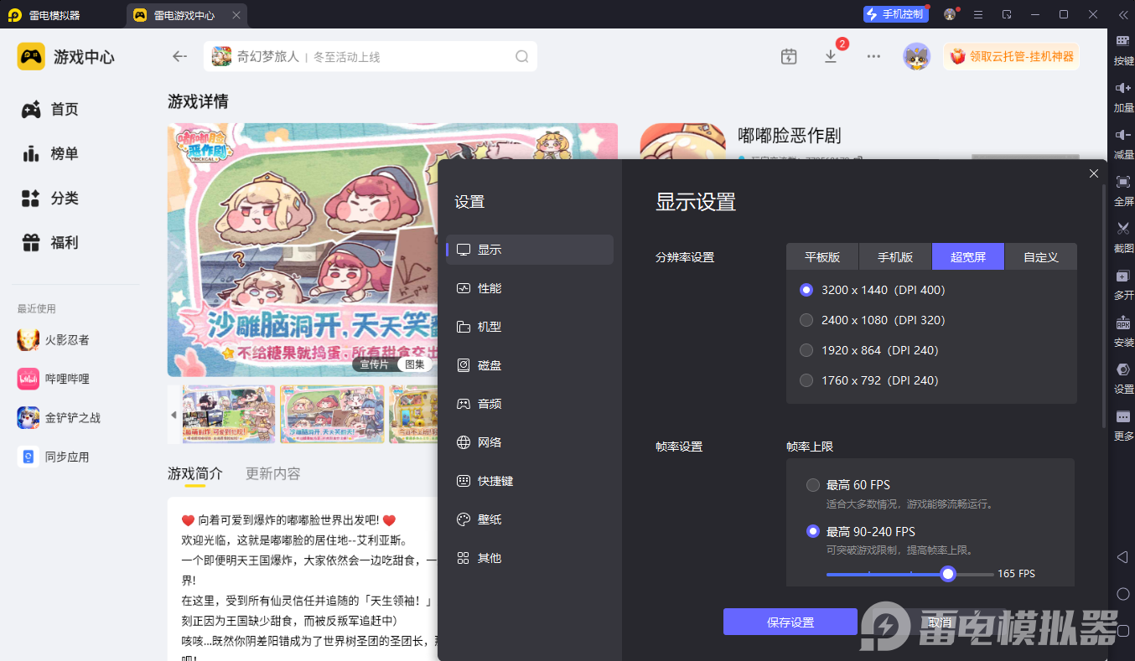The height and width of the screenshot is (661, 1135).
Task: Open the 福利 benefits page
Action: click(50, 243)
